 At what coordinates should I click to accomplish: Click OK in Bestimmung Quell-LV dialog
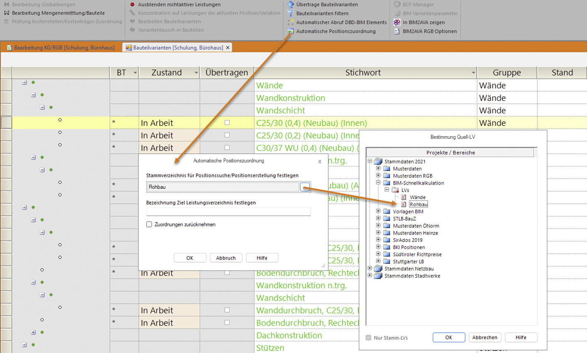[x=448, y=337]
